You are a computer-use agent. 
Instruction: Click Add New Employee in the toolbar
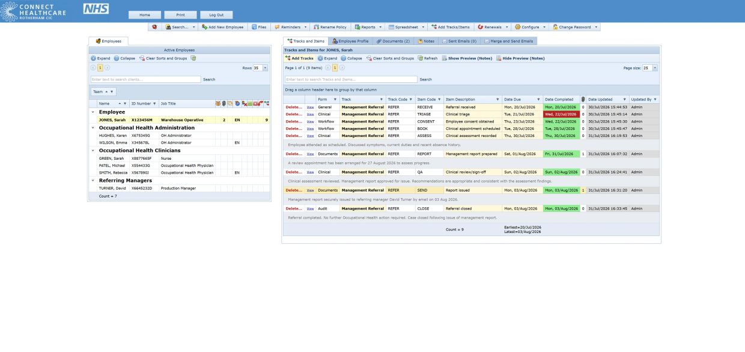[223, 27]
